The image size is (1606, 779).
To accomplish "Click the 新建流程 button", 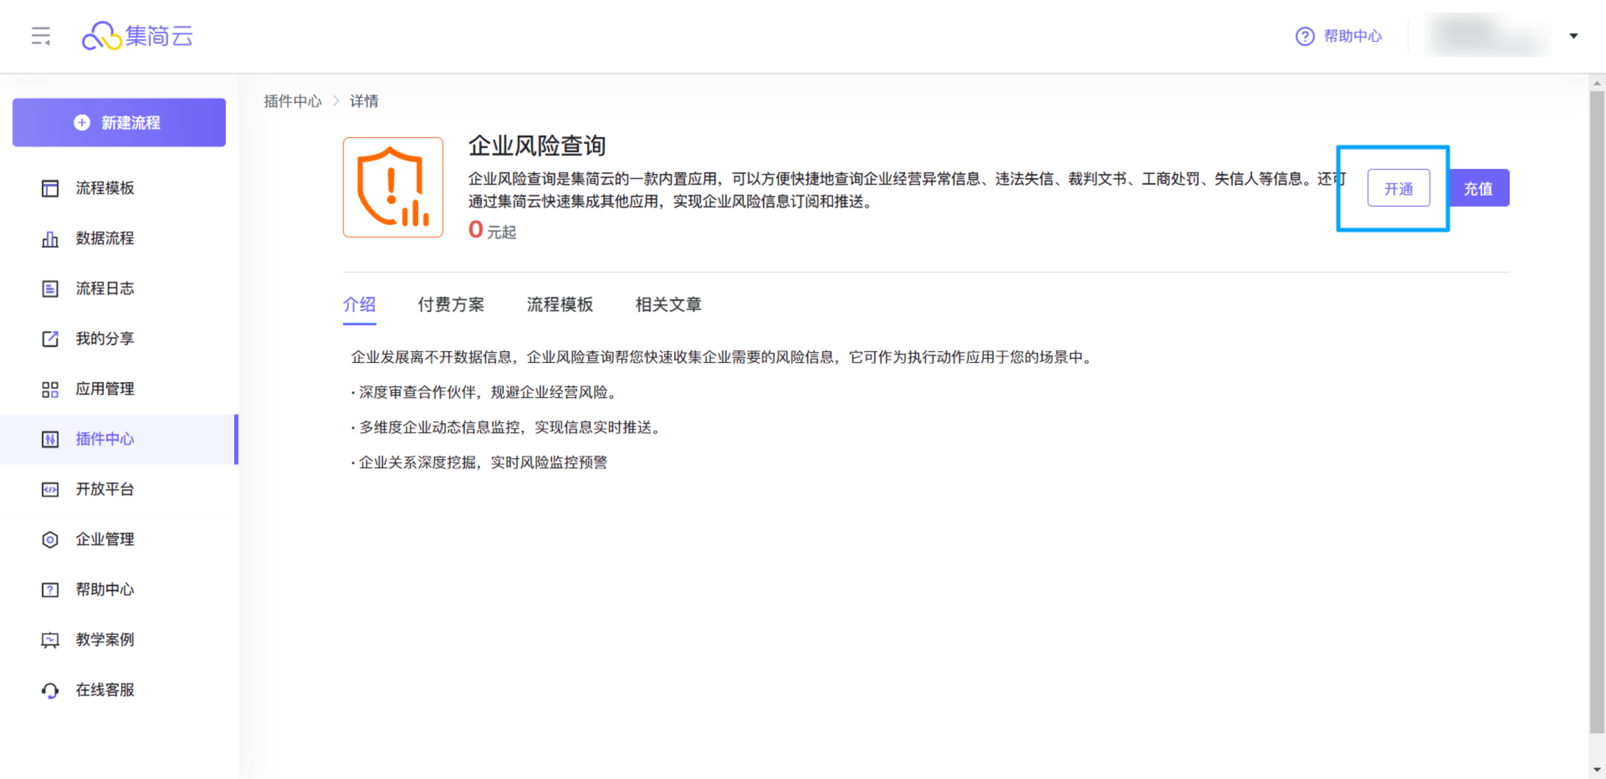I will (x=119, y=122).
